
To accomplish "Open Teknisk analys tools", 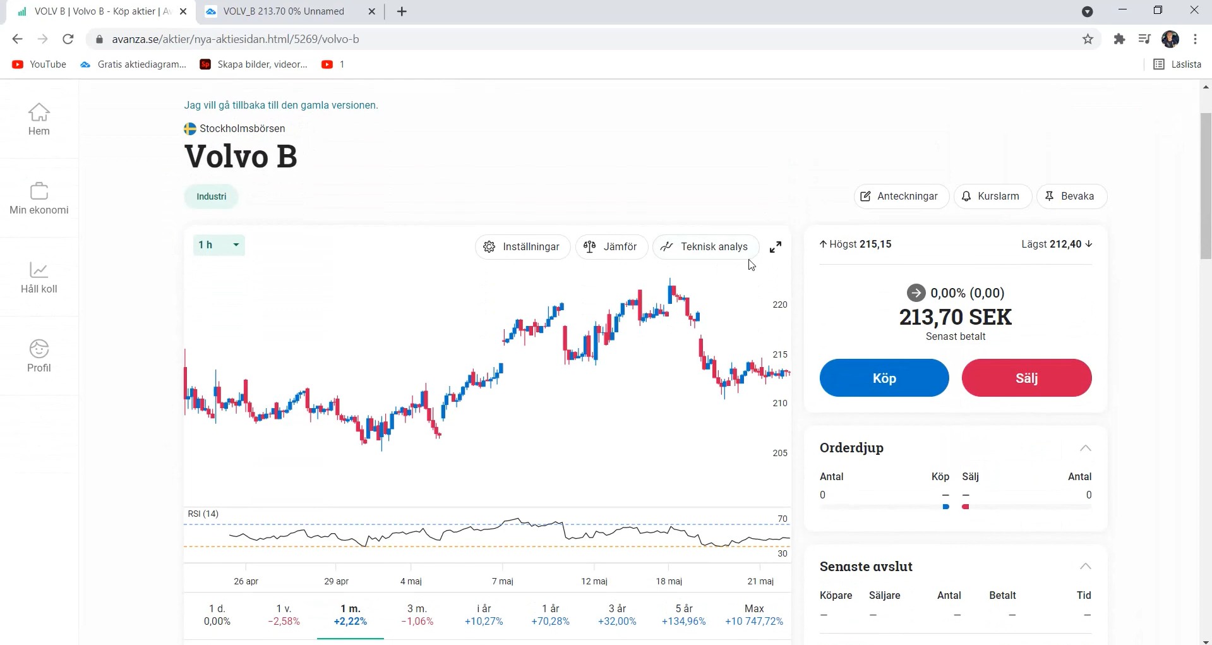I will 705,247.
